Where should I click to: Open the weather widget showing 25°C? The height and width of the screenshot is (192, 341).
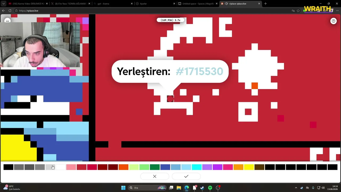(12, 188)
